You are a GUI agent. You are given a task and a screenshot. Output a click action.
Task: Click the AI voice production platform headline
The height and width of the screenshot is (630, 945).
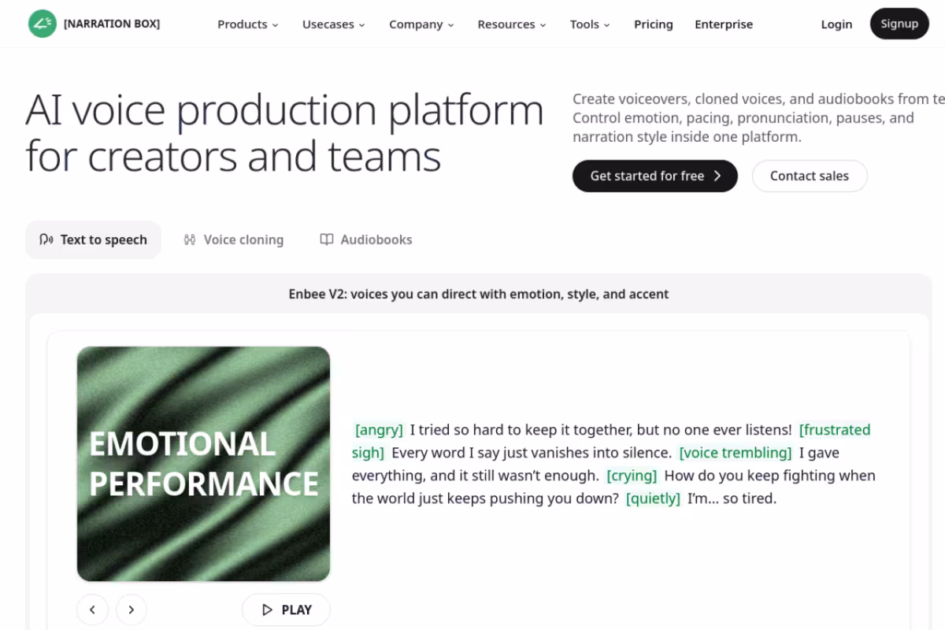tap(284, 132)
